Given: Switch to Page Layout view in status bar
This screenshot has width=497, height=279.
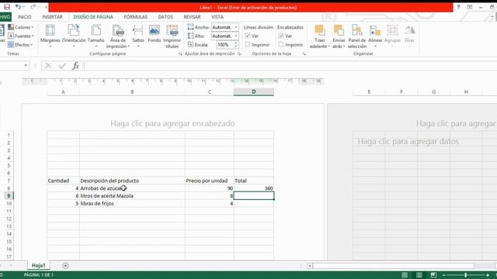Looking at the screenshot, I should 419,275.
